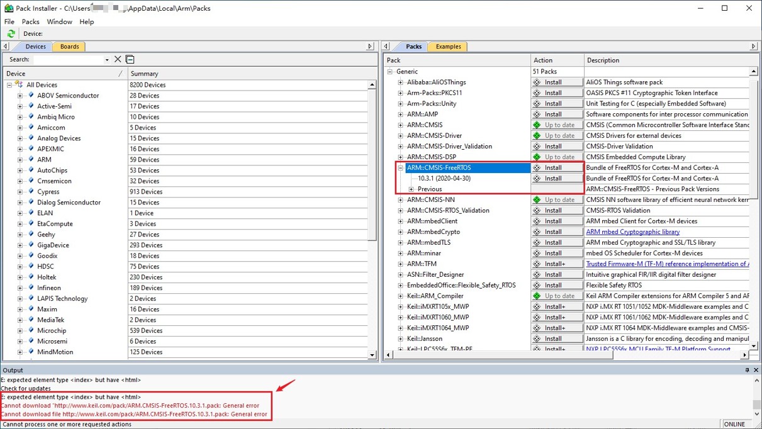This screenshot has width=762, height=429.
Task: Click Up to date button for ARM::CMSIS-Driver
Action: [557, 136]
